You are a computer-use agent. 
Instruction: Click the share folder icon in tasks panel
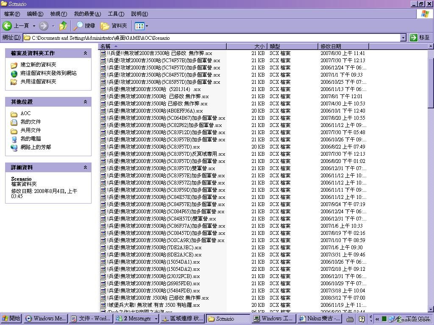coord(14,82)
